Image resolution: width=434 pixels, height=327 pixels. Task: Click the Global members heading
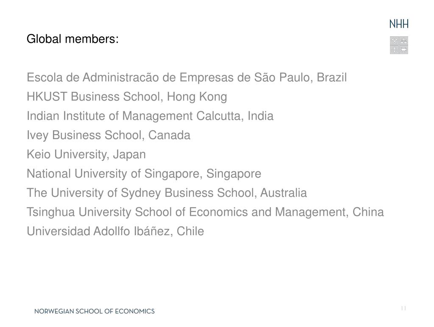coord(72,38)
